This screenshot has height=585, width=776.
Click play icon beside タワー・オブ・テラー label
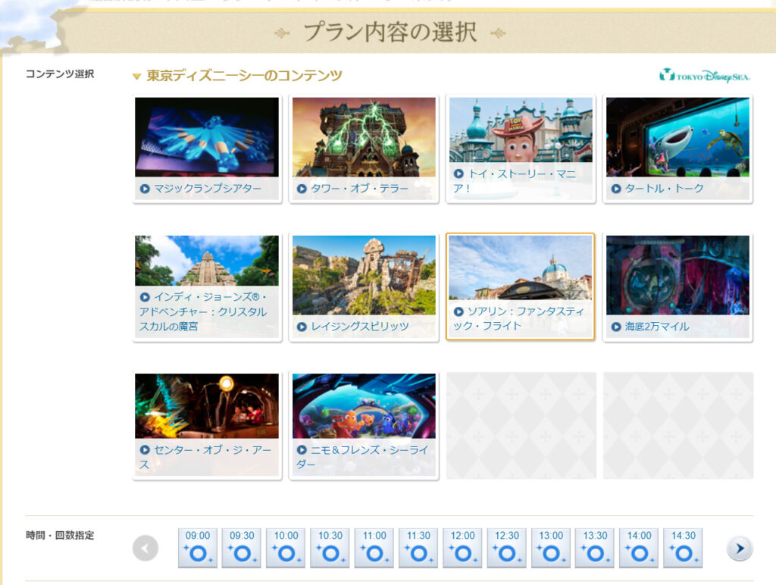coord(302,189)
